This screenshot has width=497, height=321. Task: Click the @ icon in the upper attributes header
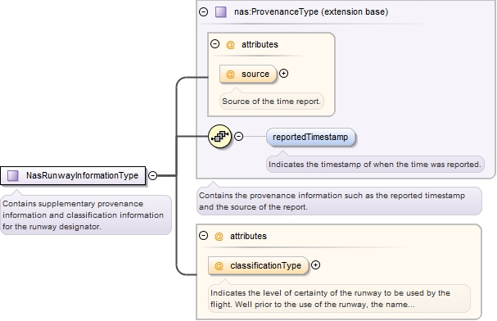(x=230, y=45)
